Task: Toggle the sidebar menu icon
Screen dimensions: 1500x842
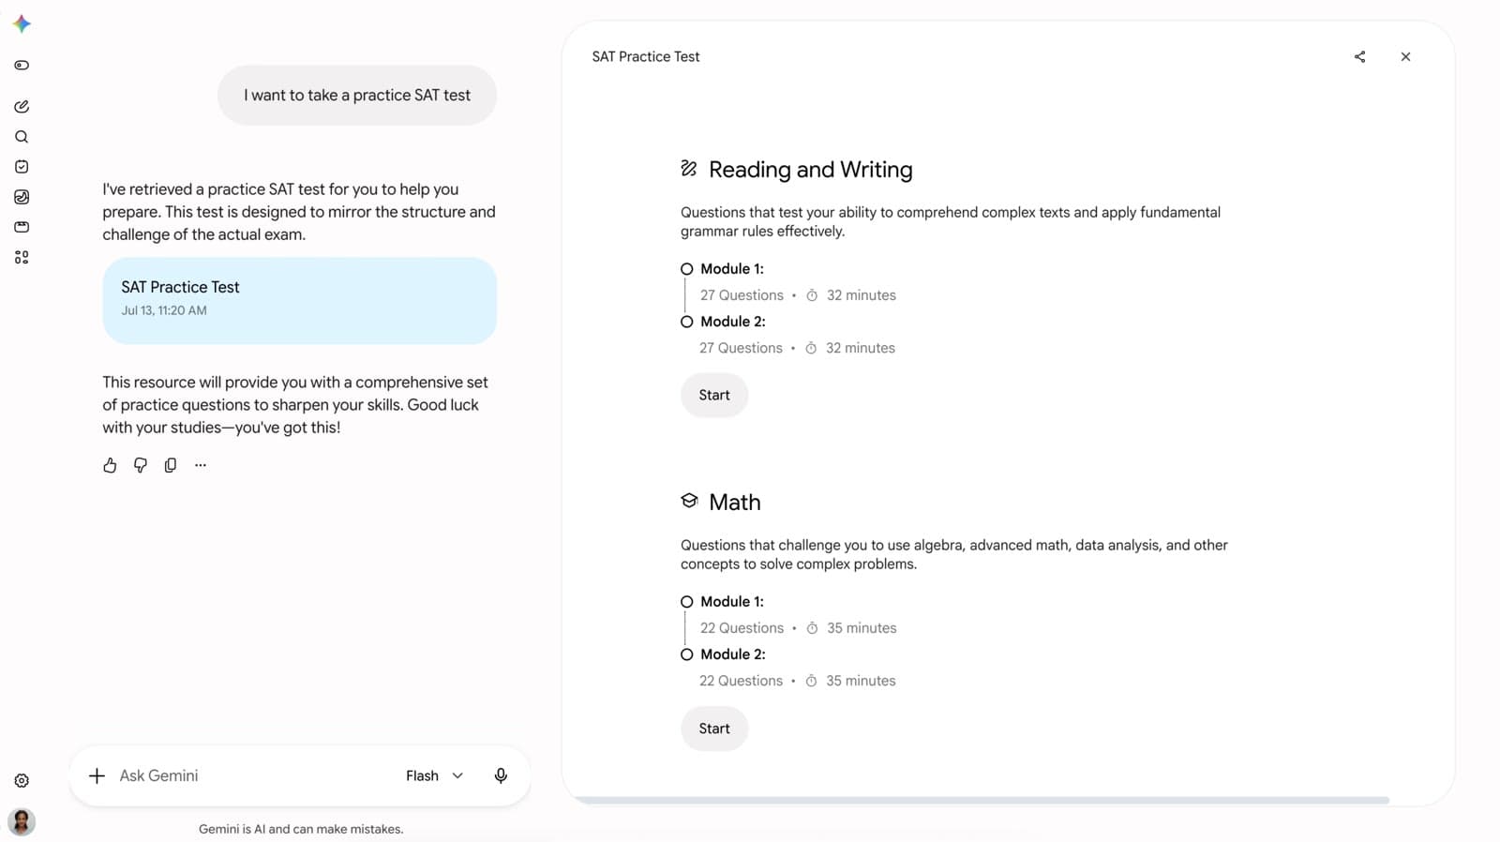Action: pyautogui.click(x=22, y=66)
